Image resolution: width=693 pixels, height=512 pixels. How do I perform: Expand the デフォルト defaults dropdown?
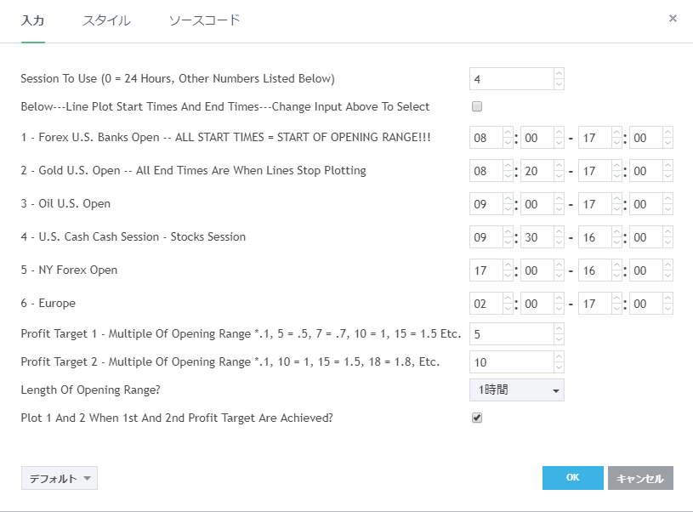pyautogui.click(x=60, y=479)
